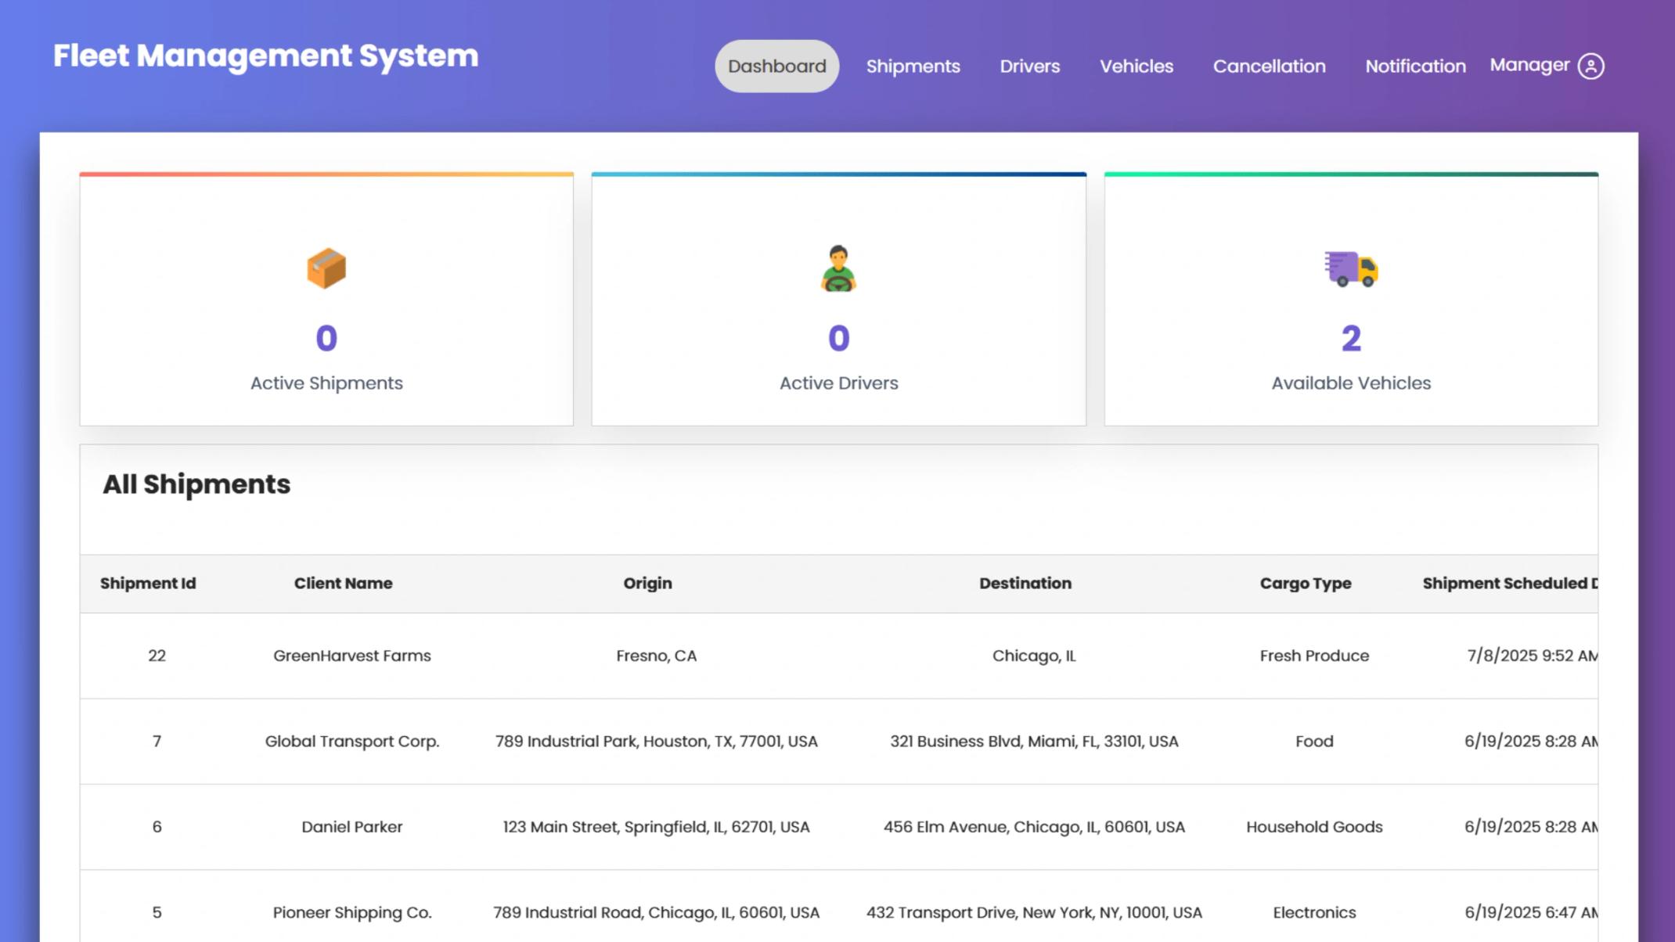Click the Global Transport Corp. client cell
Screen dimensions: 1675x942
[351, 741]
